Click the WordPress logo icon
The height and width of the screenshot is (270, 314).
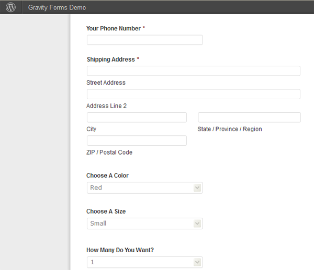click(10, 7)
